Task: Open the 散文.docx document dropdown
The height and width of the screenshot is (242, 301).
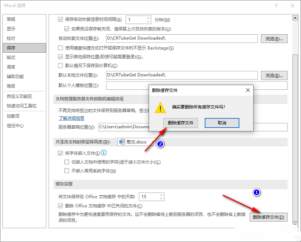Action: coord(153,142)
